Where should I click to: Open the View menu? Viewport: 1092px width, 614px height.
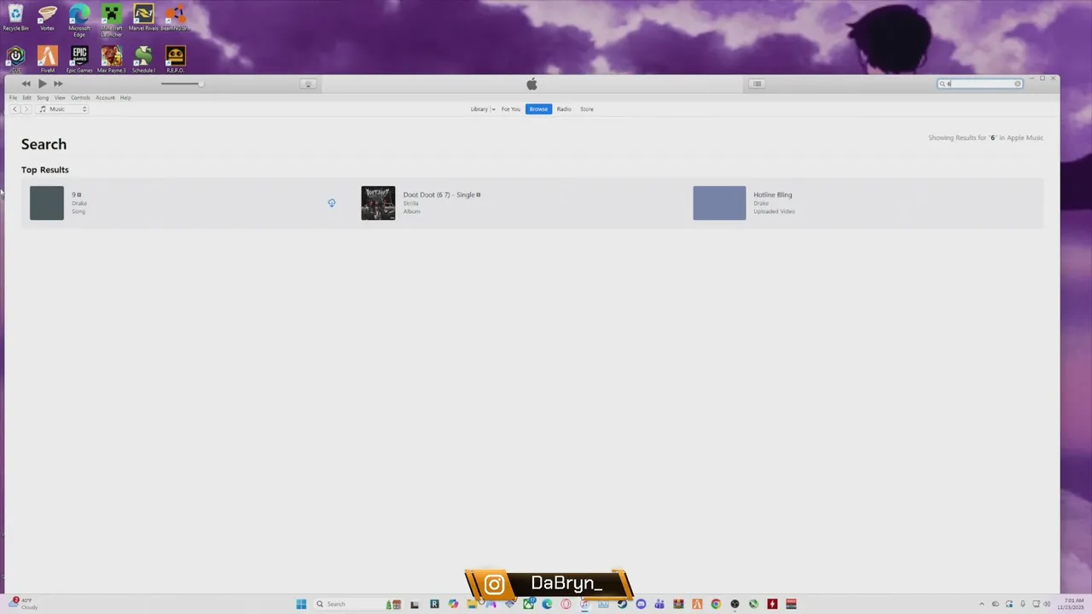tap(60, 98)
